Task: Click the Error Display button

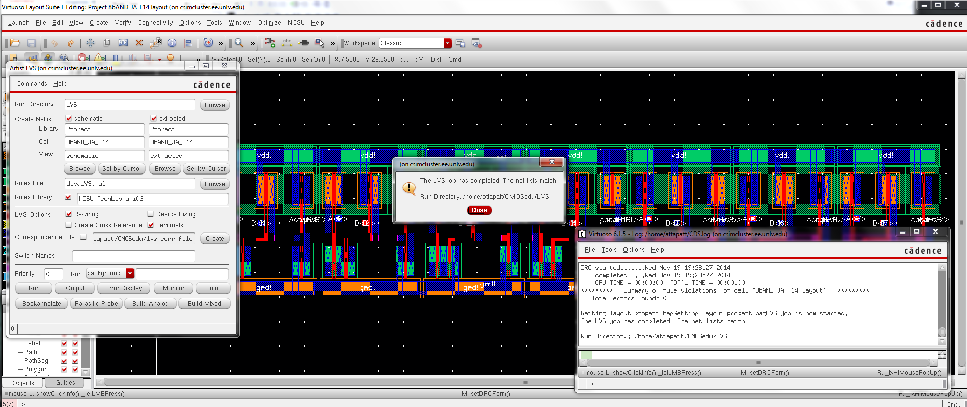Action: point(124,288)
